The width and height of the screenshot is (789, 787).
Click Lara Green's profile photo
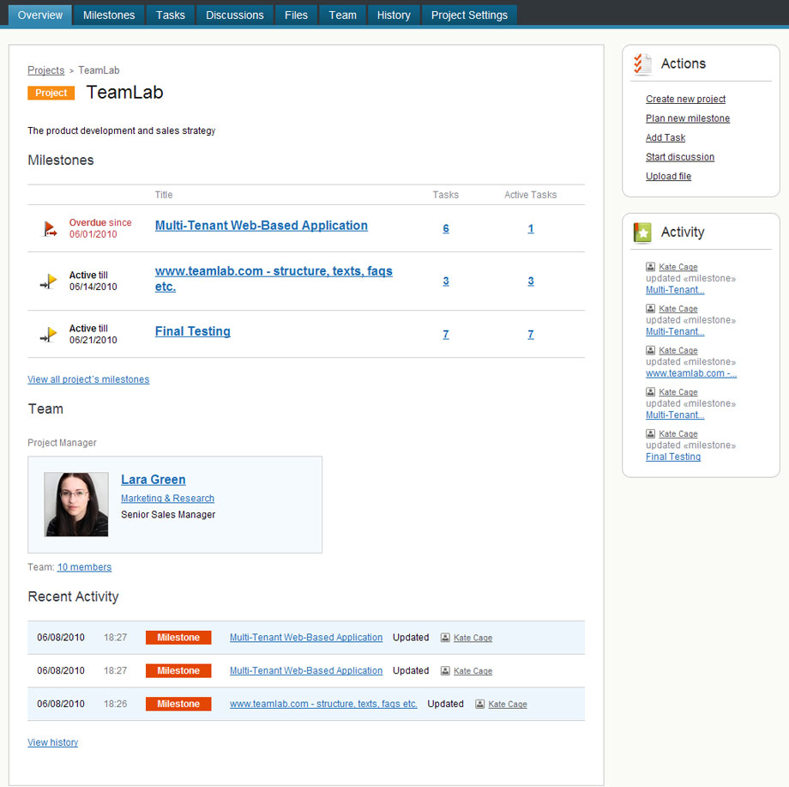76,504
